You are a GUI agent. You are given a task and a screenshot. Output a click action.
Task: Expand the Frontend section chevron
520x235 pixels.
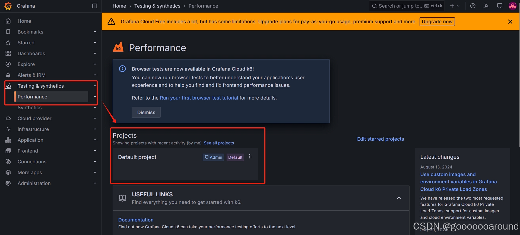(95, 151)
